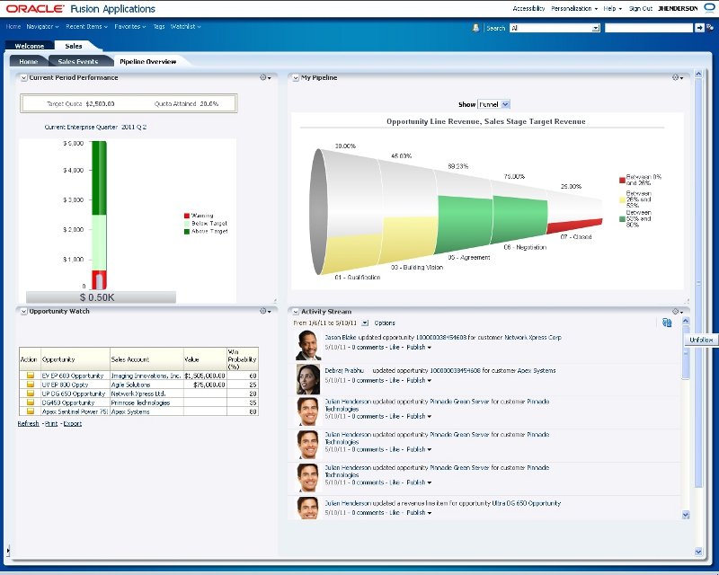Click Print under Opportunity Watch table
The image size is (719, 575).
tap(51, 423)
